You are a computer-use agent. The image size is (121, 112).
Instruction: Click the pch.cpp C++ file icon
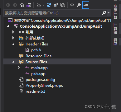click(27, 74)
